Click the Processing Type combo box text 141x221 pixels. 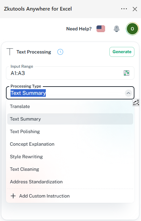(28, 93)
